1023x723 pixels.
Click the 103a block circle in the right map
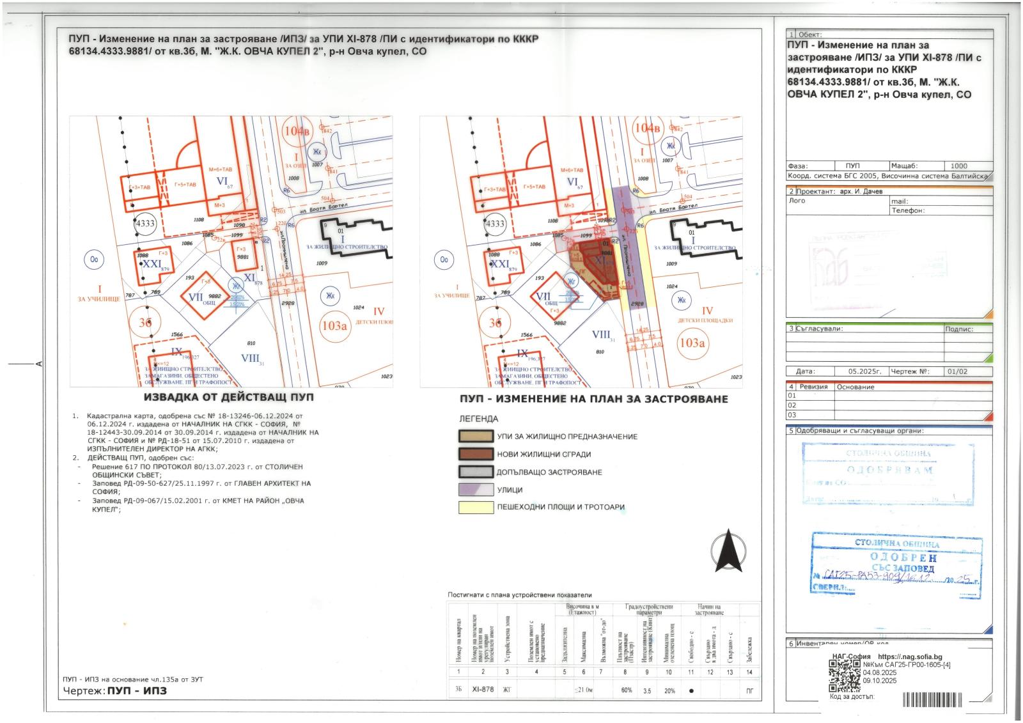click(691, 343)
